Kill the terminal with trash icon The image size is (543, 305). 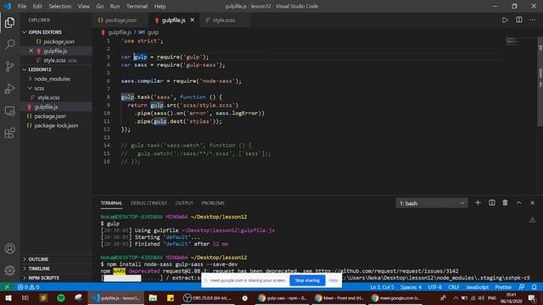[x=506, y=203]
